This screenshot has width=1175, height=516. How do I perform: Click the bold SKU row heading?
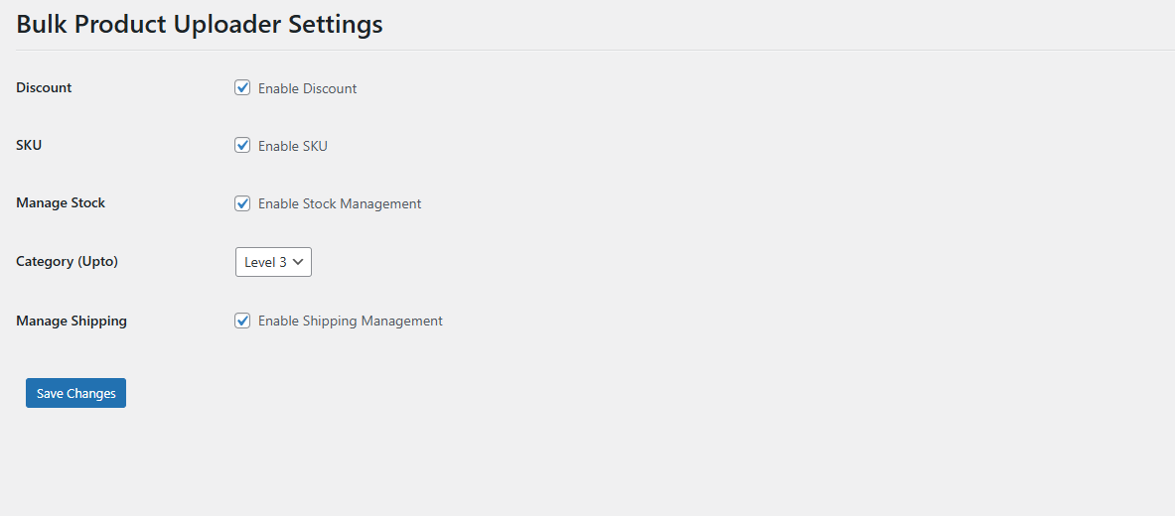[x=29, y=145]
